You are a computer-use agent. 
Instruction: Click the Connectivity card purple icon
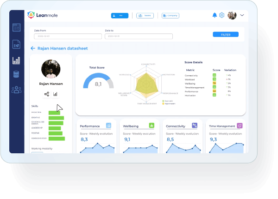(195, 125)
